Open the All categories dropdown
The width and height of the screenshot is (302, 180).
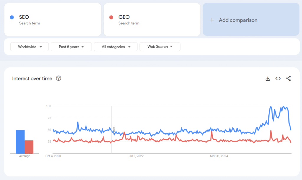click(x=116, y=47)
